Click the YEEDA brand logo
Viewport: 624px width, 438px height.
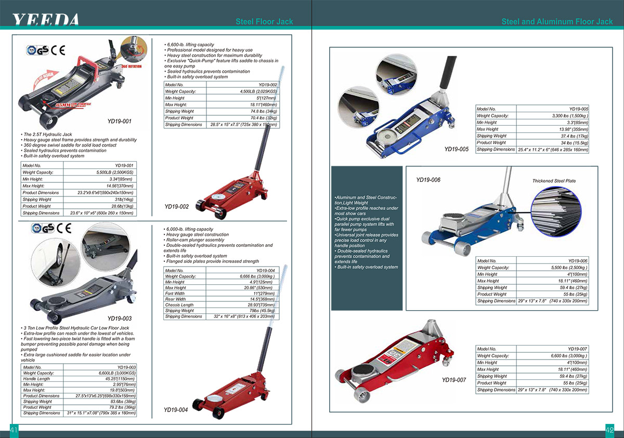[45, 19]
